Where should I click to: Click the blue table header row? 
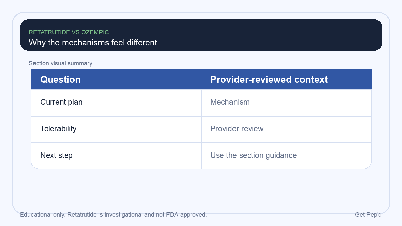tap(201, 79)
